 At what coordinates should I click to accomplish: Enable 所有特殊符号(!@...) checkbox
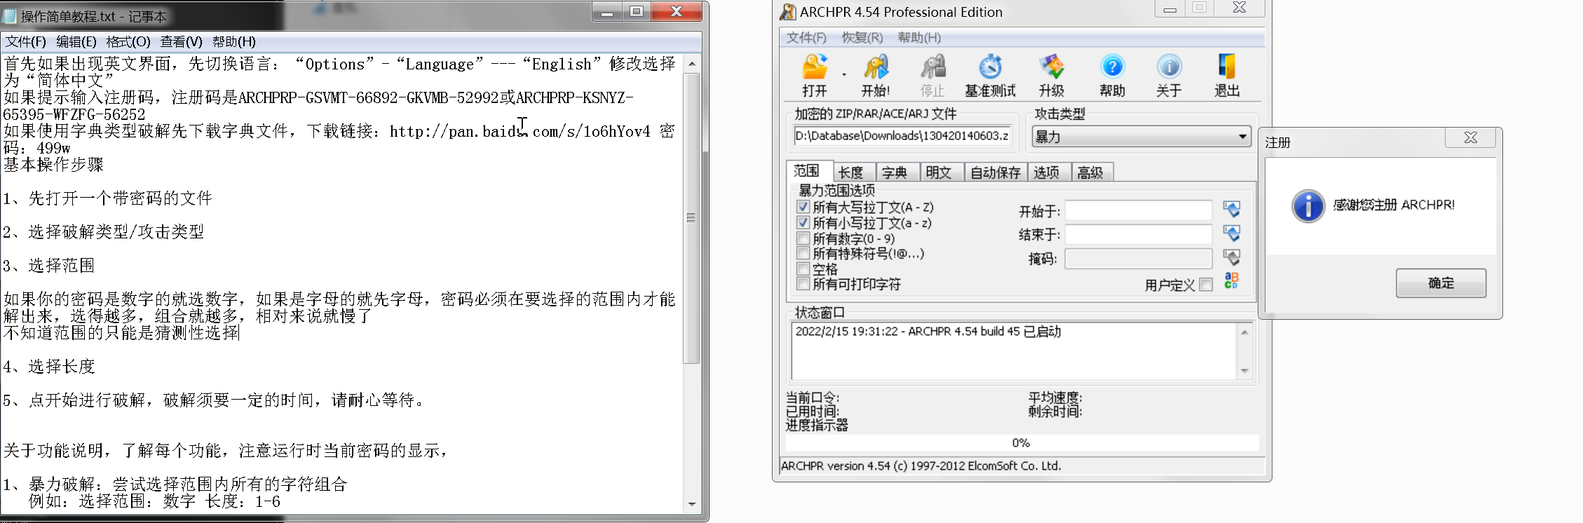(803, 253)
